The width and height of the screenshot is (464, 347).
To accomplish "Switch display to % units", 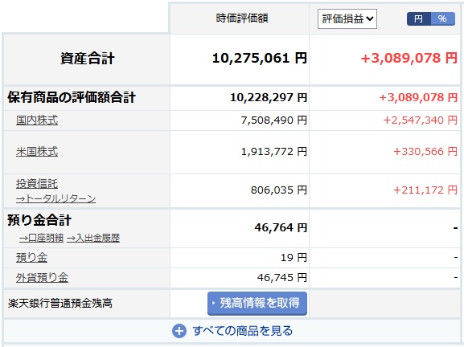I will coord(443,19).
